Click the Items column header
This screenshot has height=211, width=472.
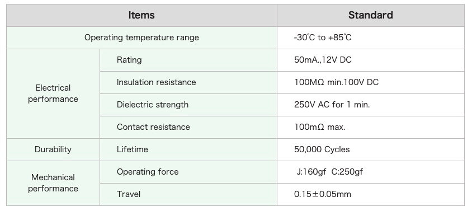[x=141, y=15]
